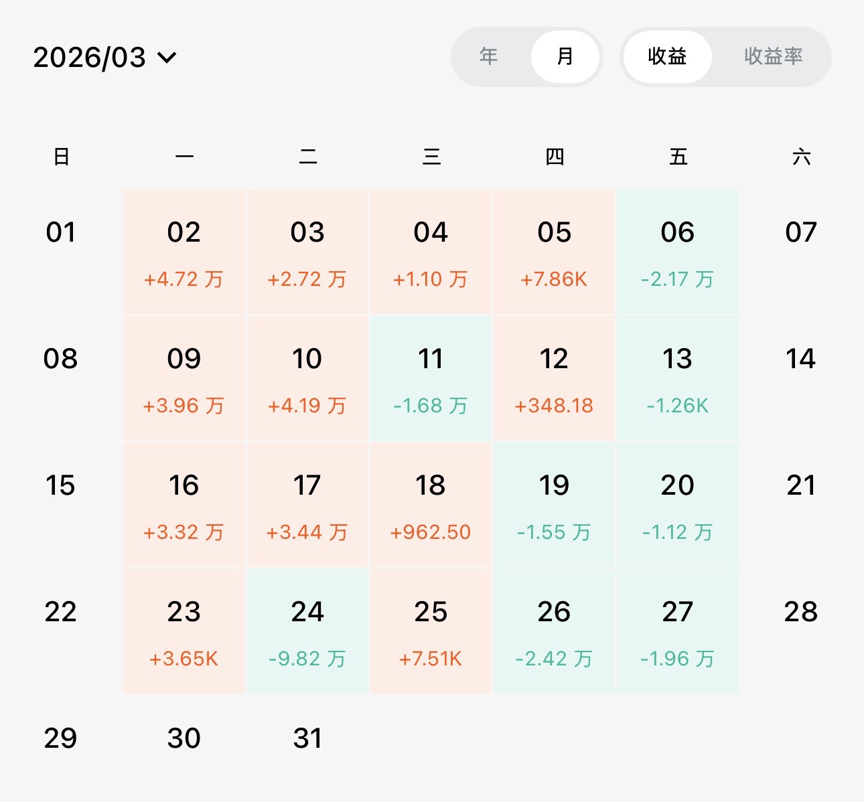The width and height of the screenshot is (864, 802).
Task: Select day 18 with +962.50 profit
Action: tap(431, 505)
